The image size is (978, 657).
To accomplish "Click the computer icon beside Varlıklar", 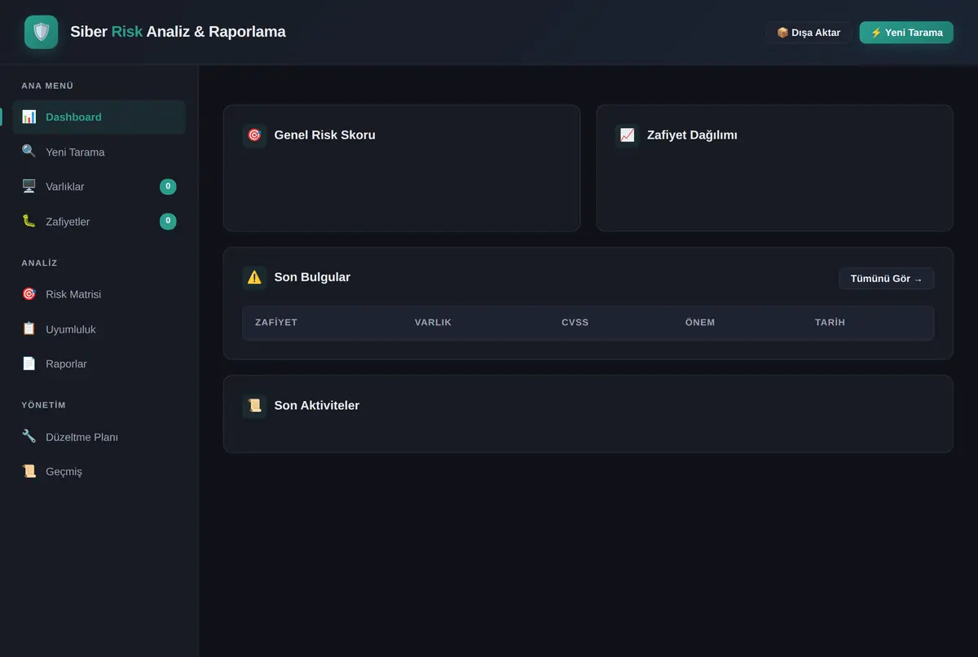I will click(x=29, y=187).
